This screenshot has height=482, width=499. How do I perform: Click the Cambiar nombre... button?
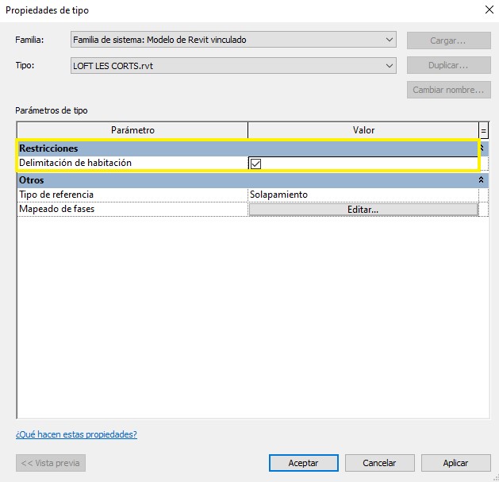click(447, 90)
